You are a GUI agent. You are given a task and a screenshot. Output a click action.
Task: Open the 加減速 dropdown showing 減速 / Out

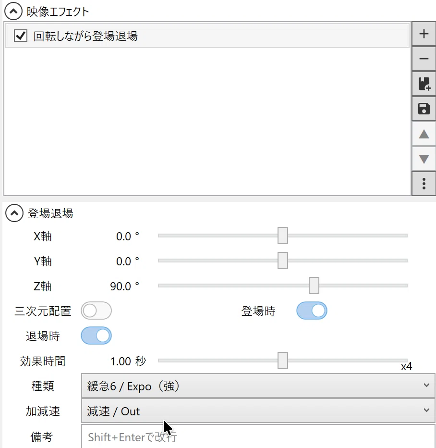coord(258,411)
